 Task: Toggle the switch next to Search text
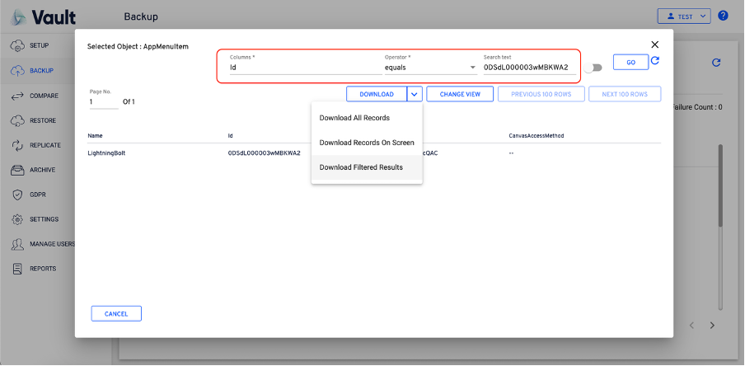click(x=593, y=68)
